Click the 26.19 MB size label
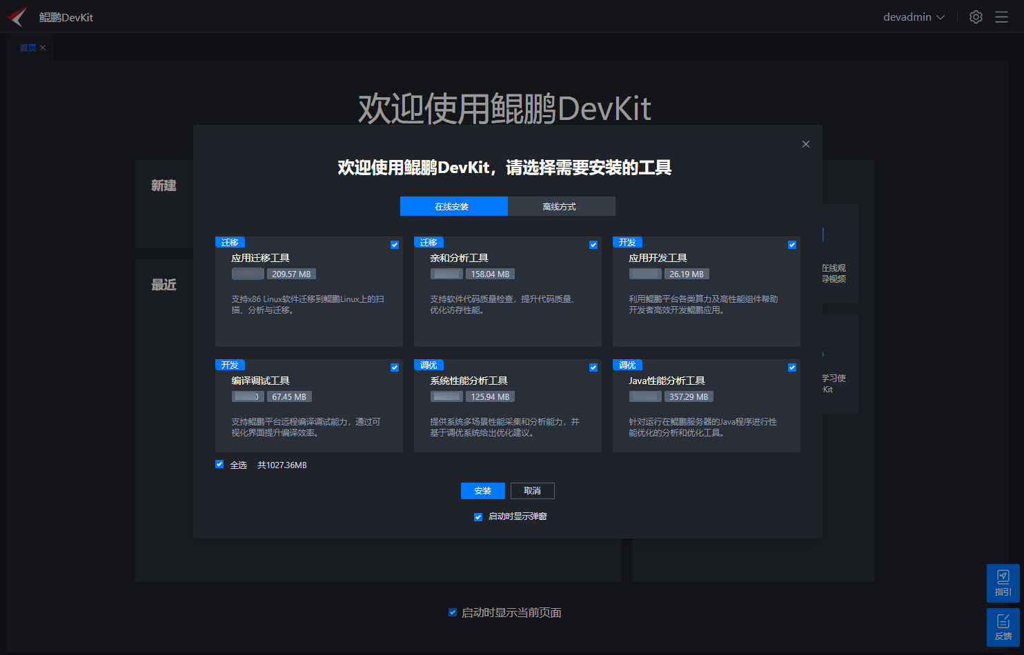This screenshot has height=655, width=1024. click(x=687, y=274)
